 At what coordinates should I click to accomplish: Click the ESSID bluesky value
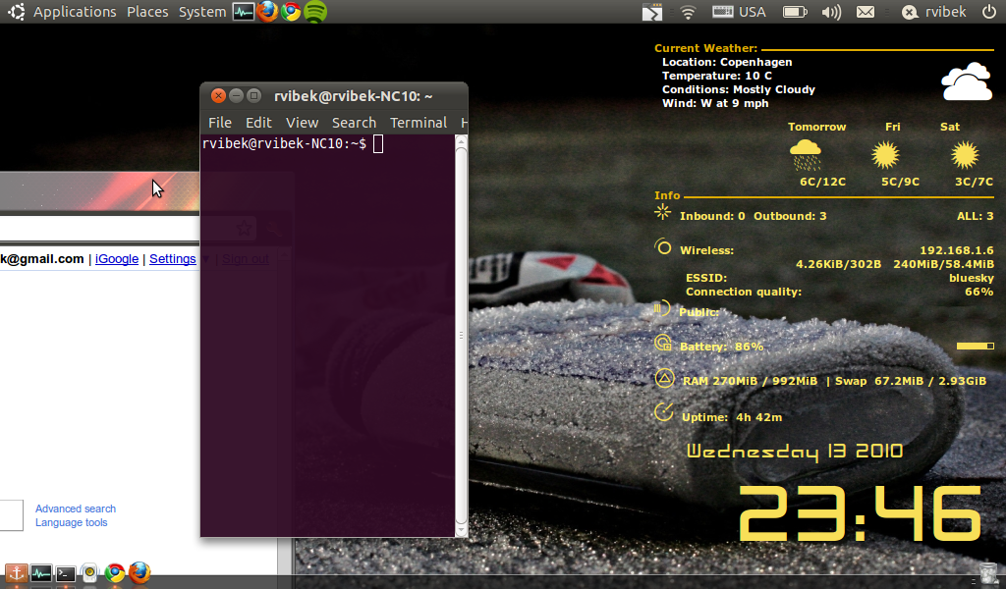pos(972,278)
